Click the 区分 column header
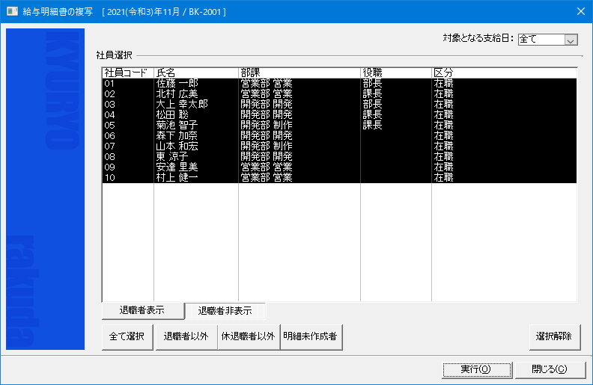The height and width of the screenshot is (385, 593). tap(503, 73)
